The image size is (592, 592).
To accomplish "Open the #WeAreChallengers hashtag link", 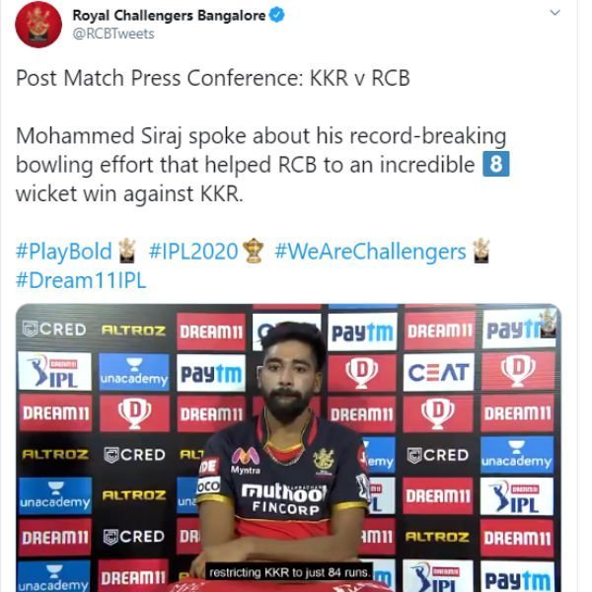I will pos(370,252).
